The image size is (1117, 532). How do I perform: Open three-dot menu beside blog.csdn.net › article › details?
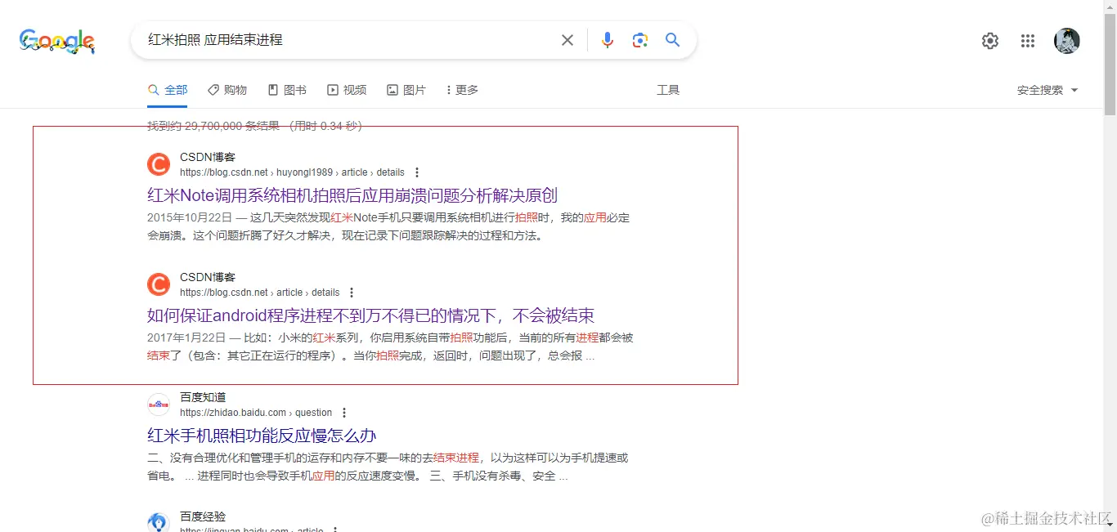click(x=352, y=293)
